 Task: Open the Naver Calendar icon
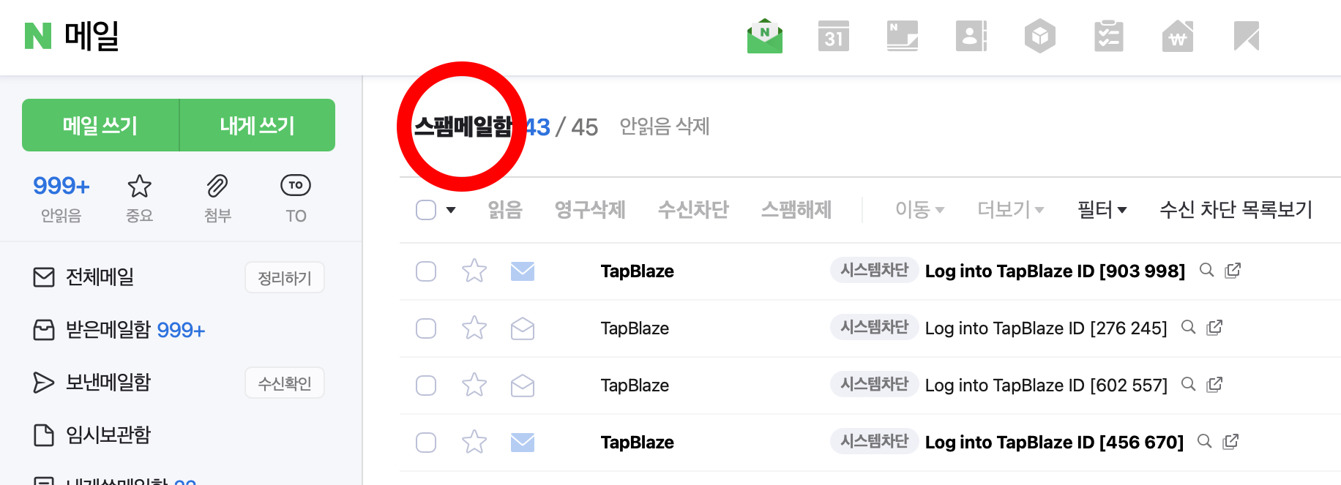coord(834,36)
